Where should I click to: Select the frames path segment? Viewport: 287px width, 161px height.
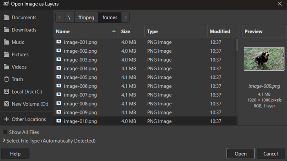point(110,17)
